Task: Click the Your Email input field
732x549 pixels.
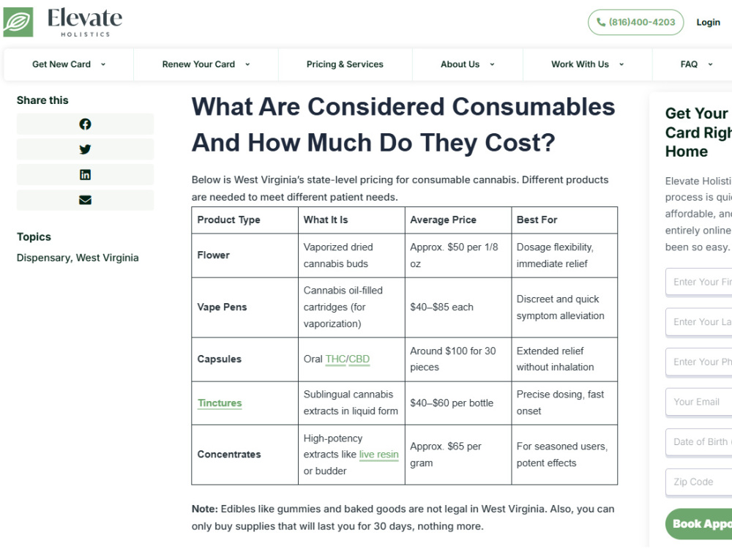Action: click(x=698, y=402)
